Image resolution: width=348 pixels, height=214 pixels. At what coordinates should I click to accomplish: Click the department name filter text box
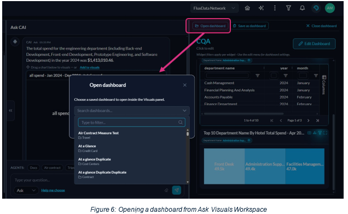point(227,76)
